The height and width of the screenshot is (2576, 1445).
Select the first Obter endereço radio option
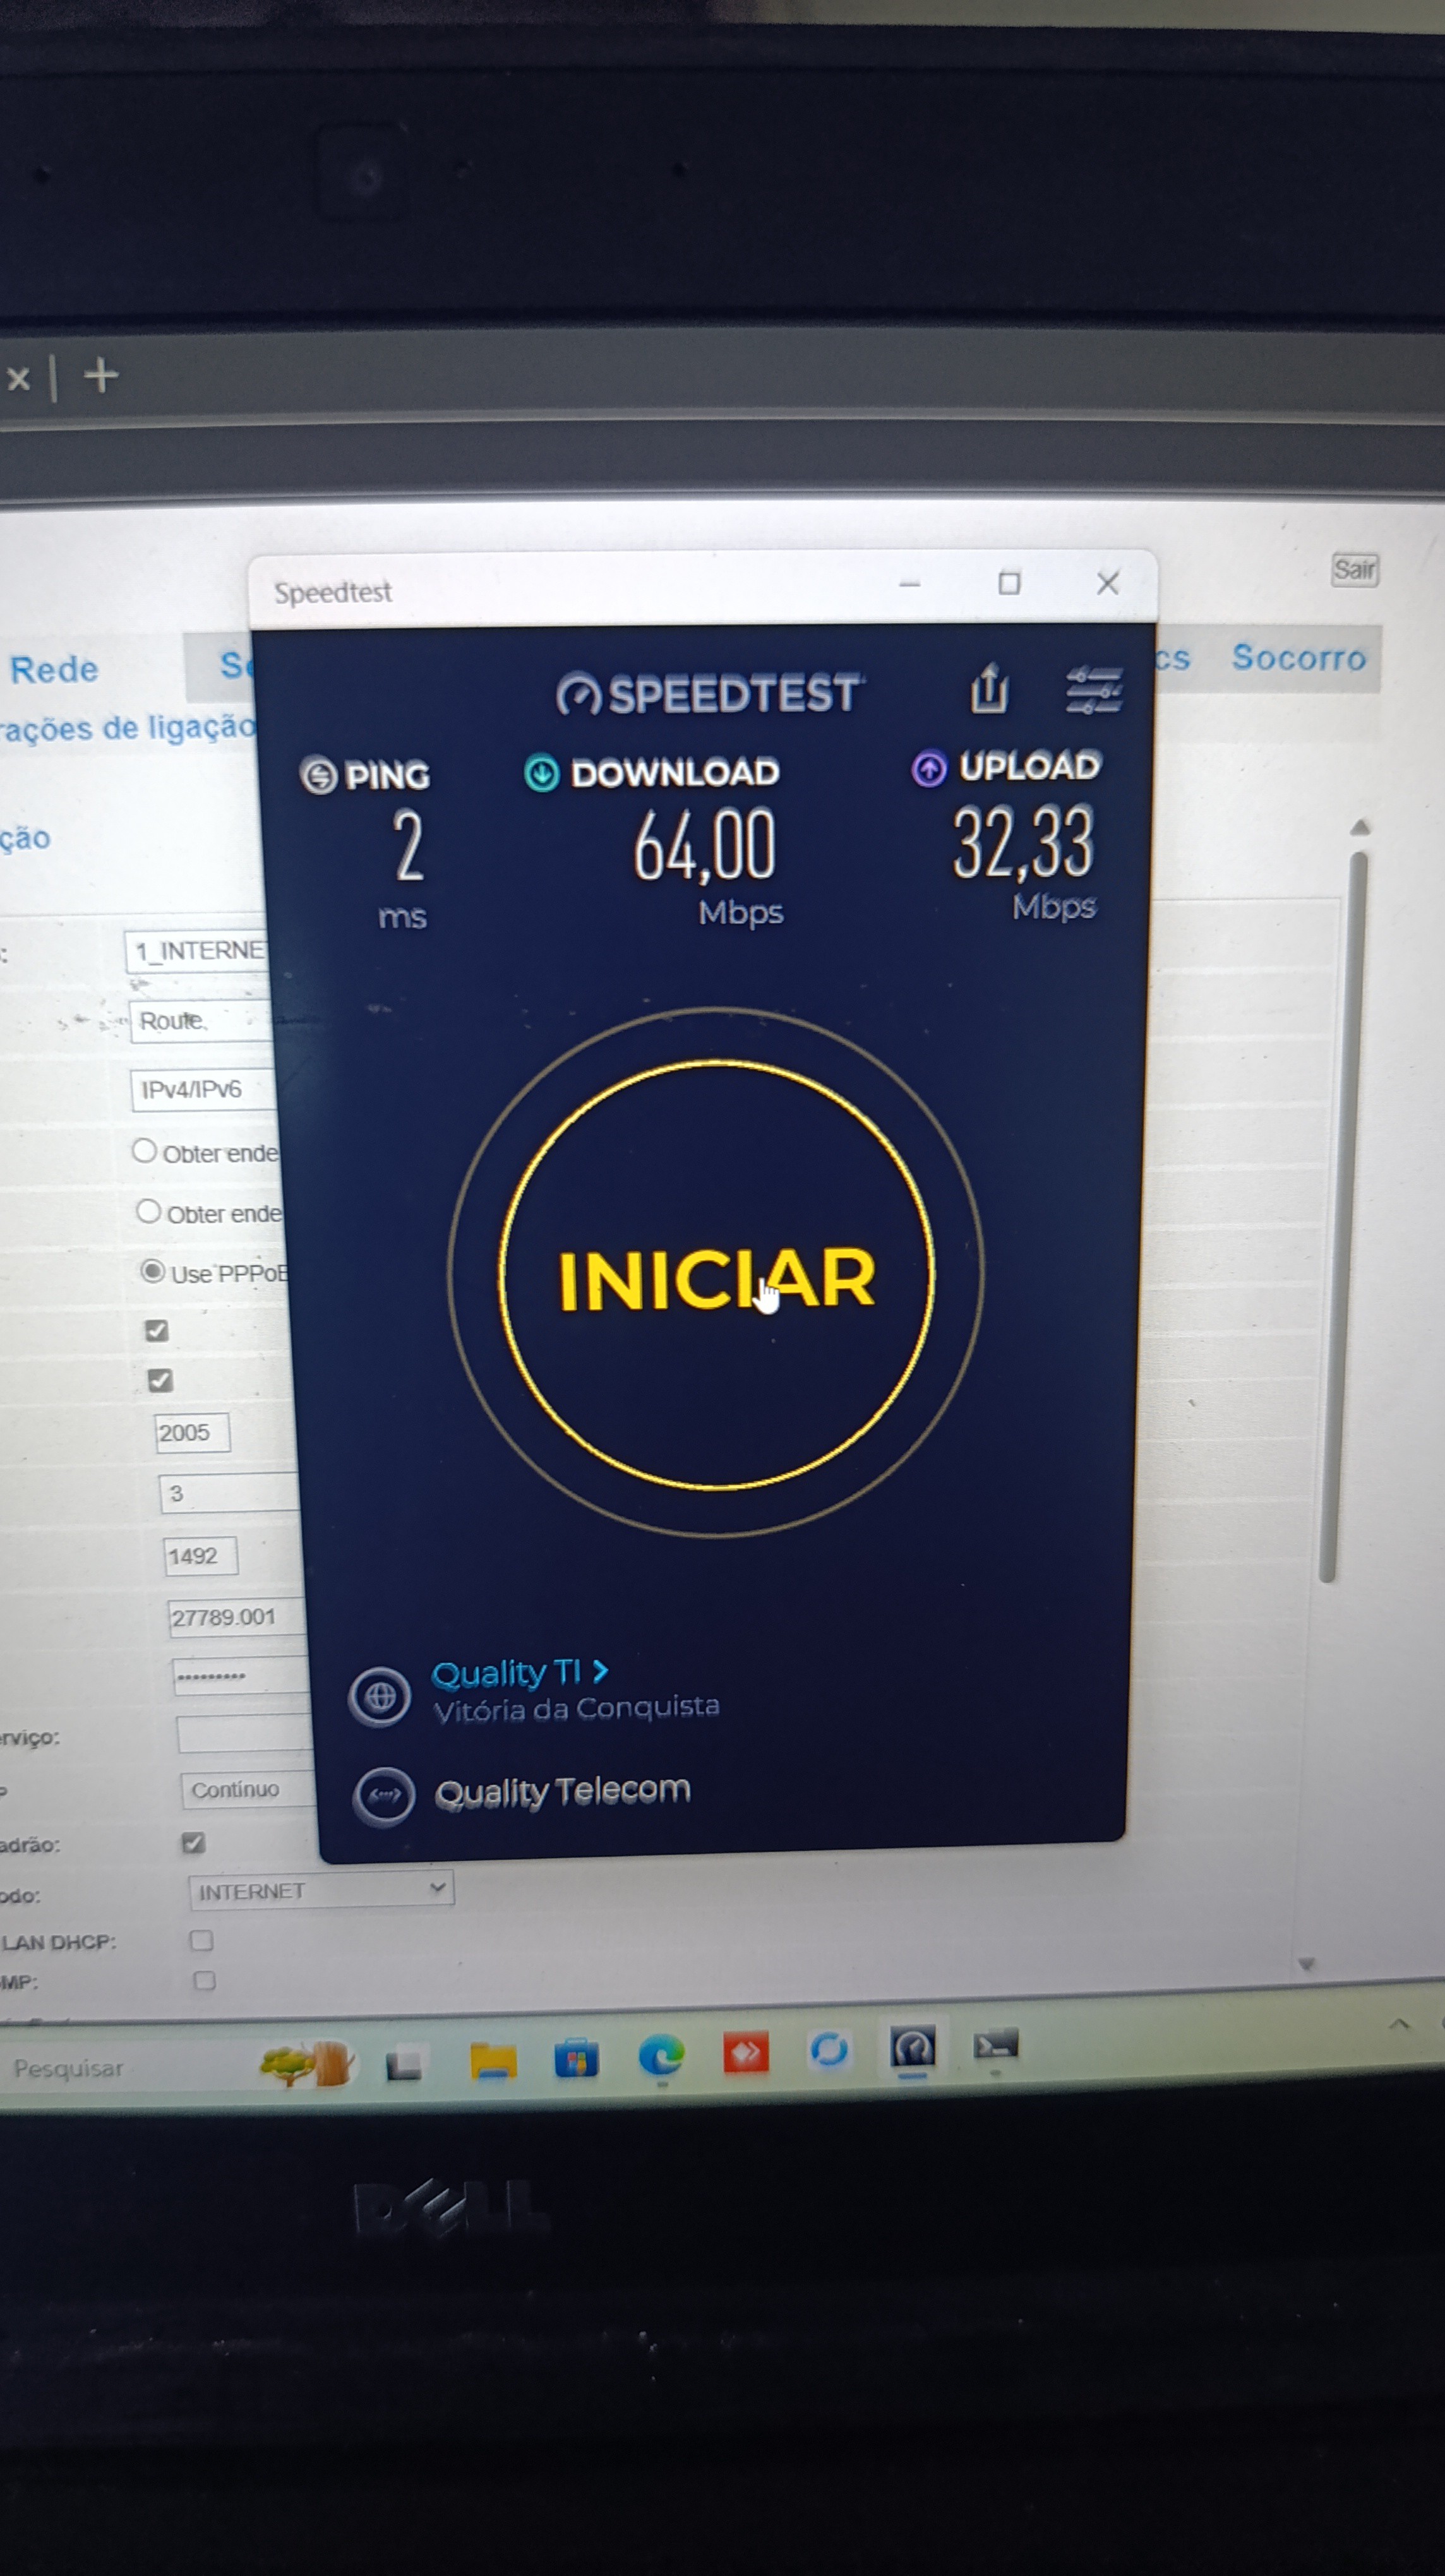click(x=144, y=1151)
